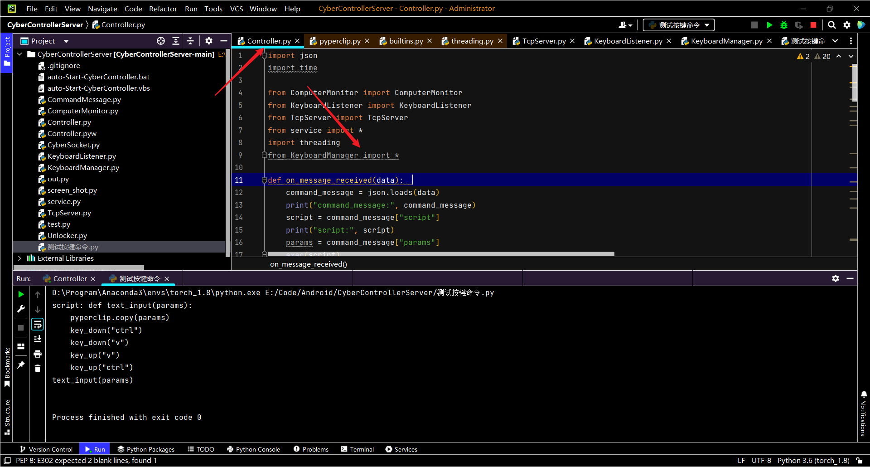Select the .gitignore file
The height and width of the screenshot is (467, 870).
click(x=63, y=65)
